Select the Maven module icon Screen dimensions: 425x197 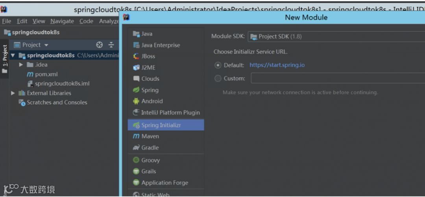click(136, 137)
